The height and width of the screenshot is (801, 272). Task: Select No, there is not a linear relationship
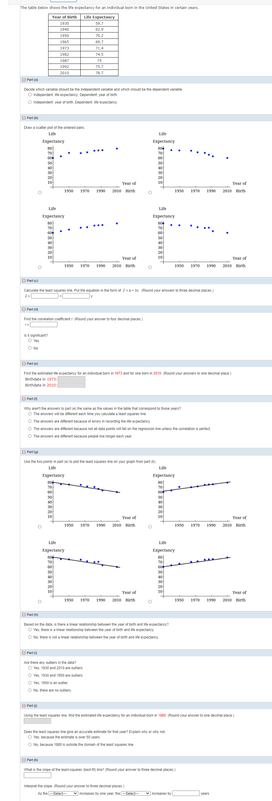tap(30, 638)
